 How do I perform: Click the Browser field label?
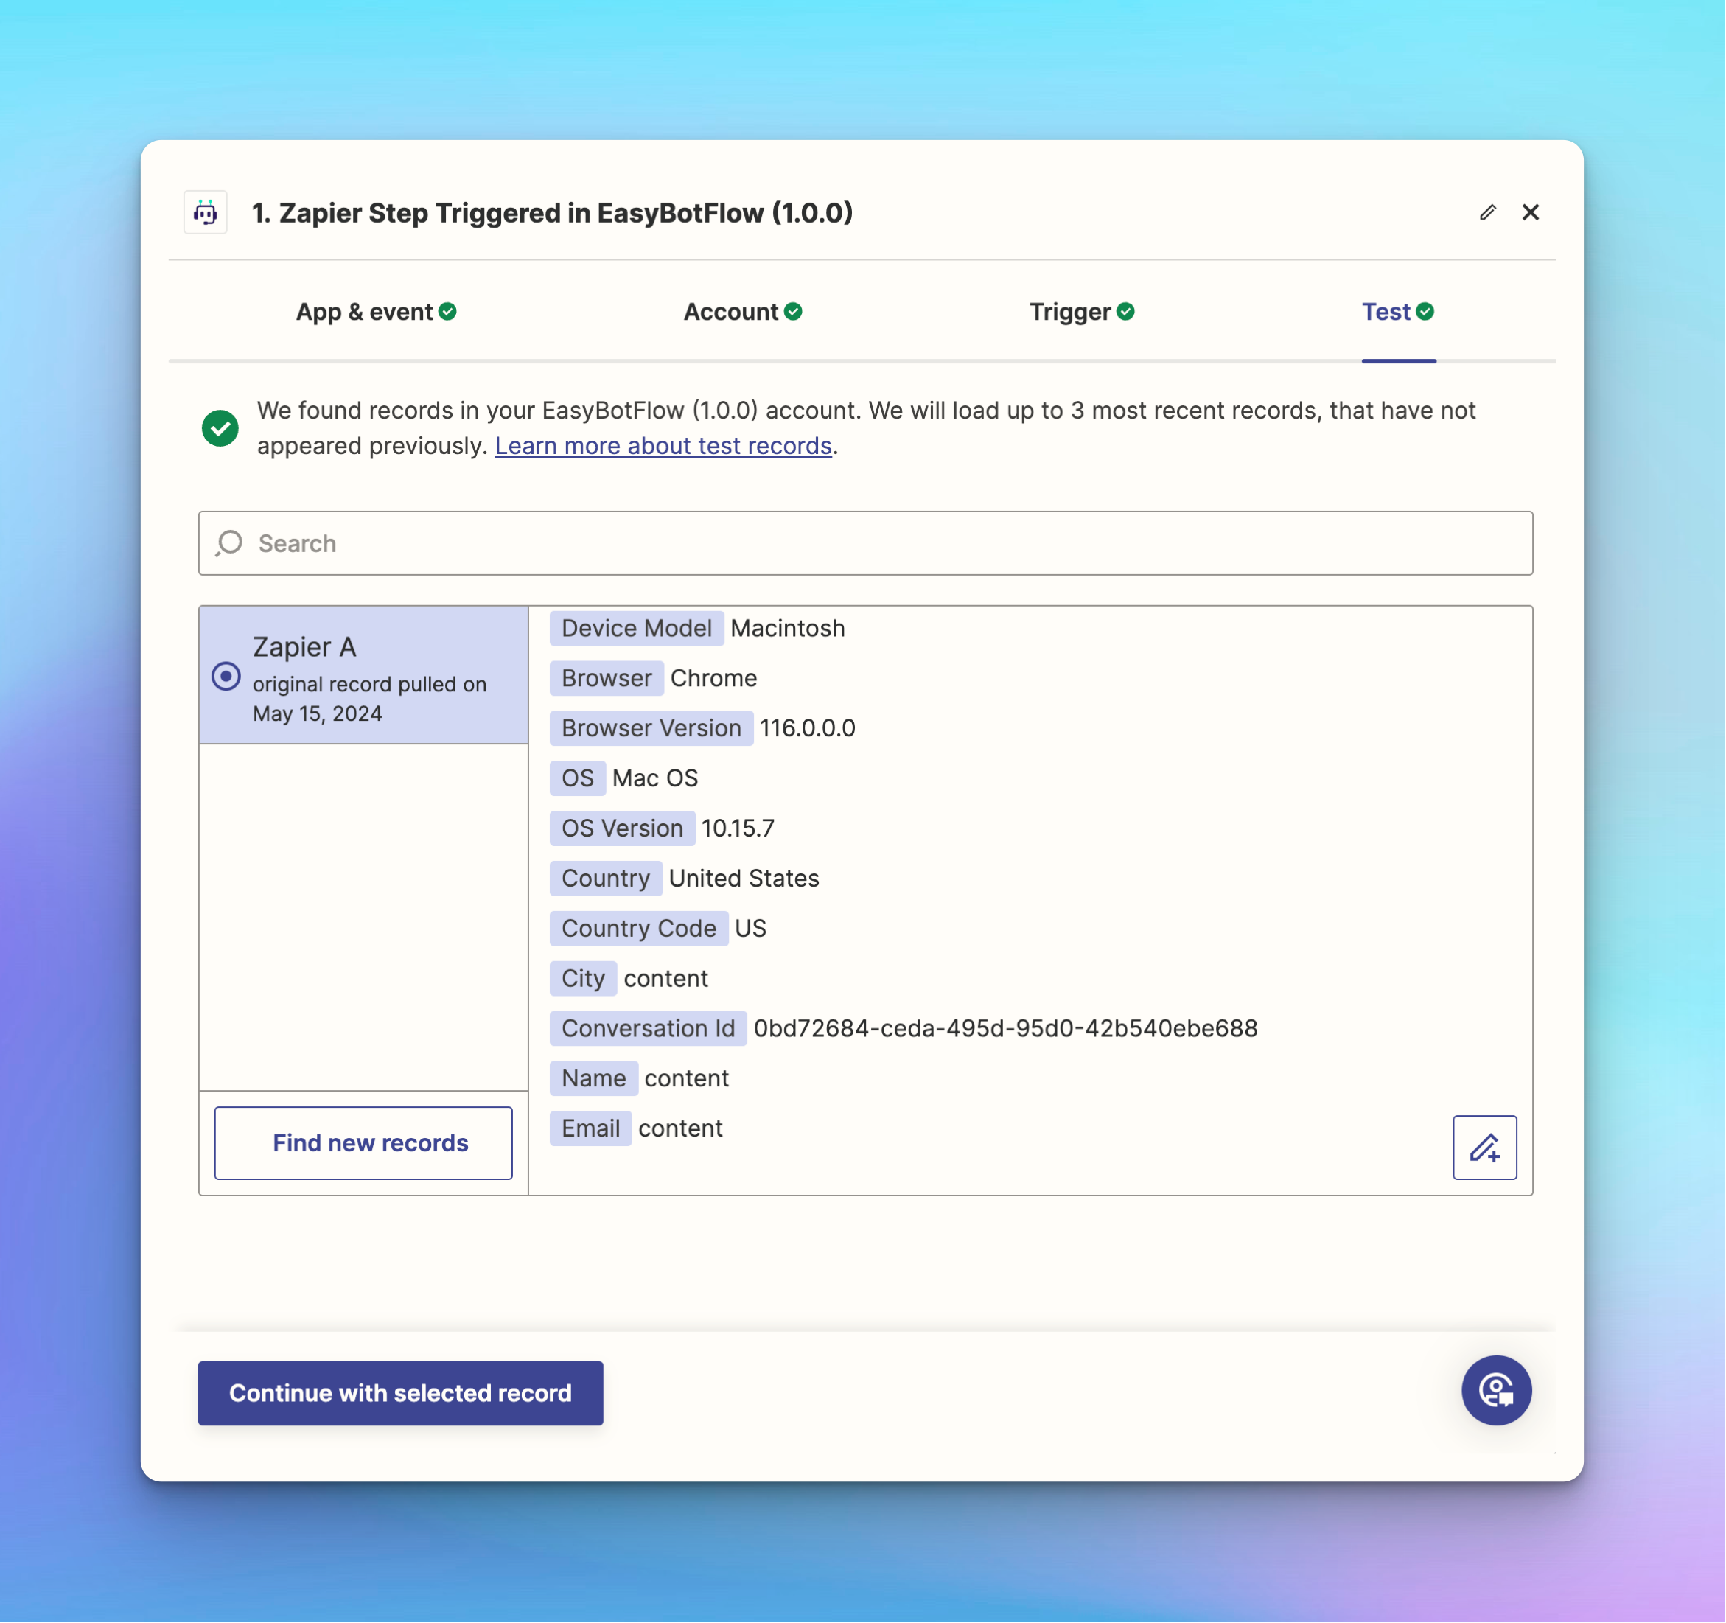coord(606,678)
